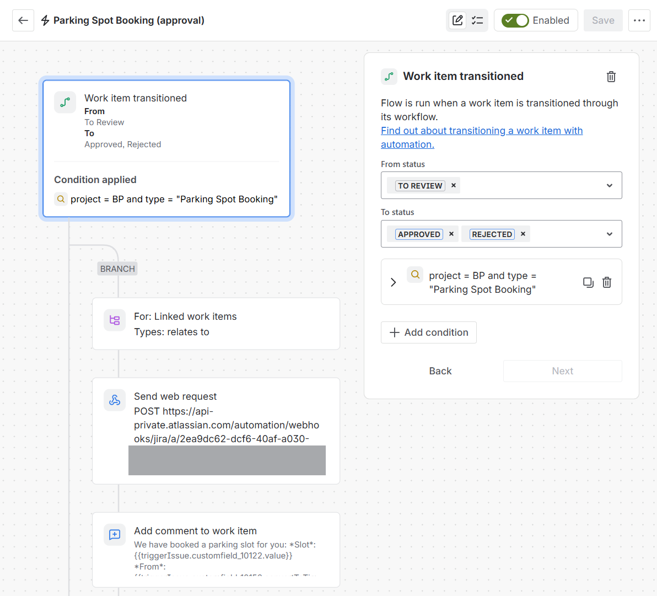Remove APPROVED from To status
This screenshot has height=596, width=657.
[451, 234]
